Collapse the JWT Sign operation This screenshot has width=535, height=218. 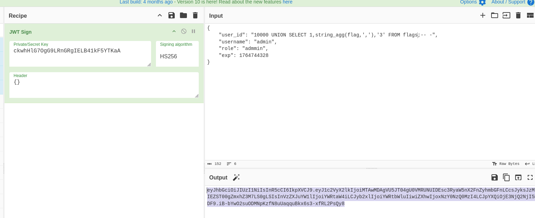tap(174, 31)
